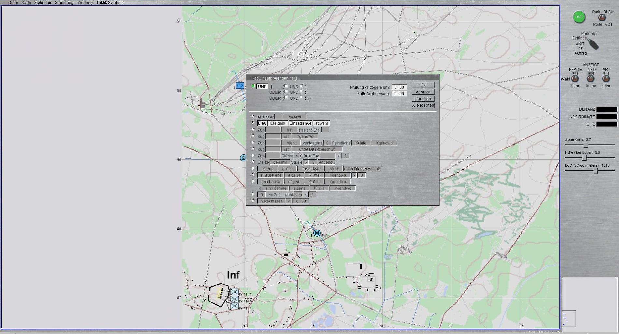
Task: Open the Blau party dropdown
Action: coord(262,123)
